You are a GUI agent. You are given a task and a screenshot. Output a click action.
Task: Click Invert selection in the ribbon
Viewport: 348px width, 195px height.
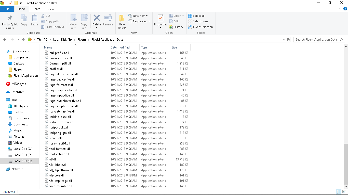point(200,27)
